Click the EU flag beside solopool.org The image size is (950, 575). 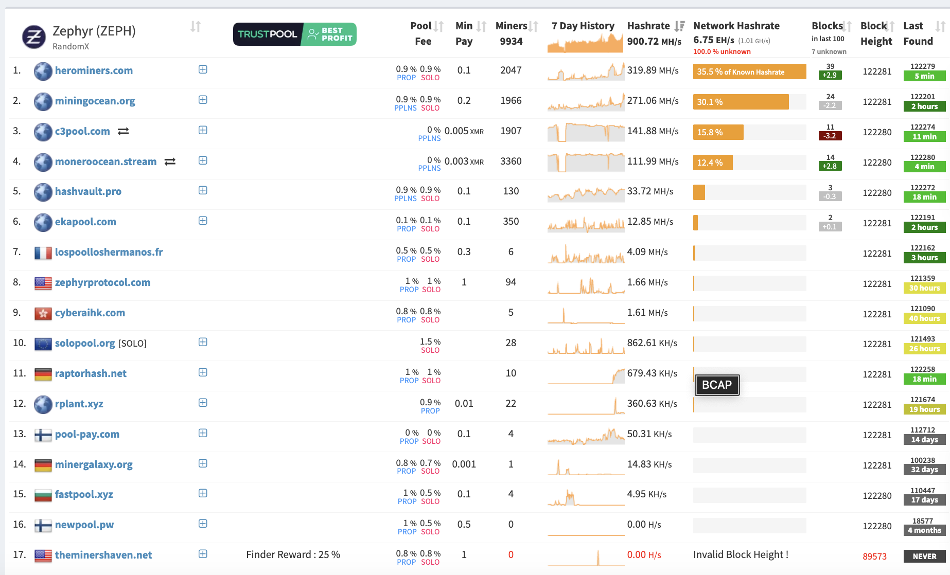43,344
